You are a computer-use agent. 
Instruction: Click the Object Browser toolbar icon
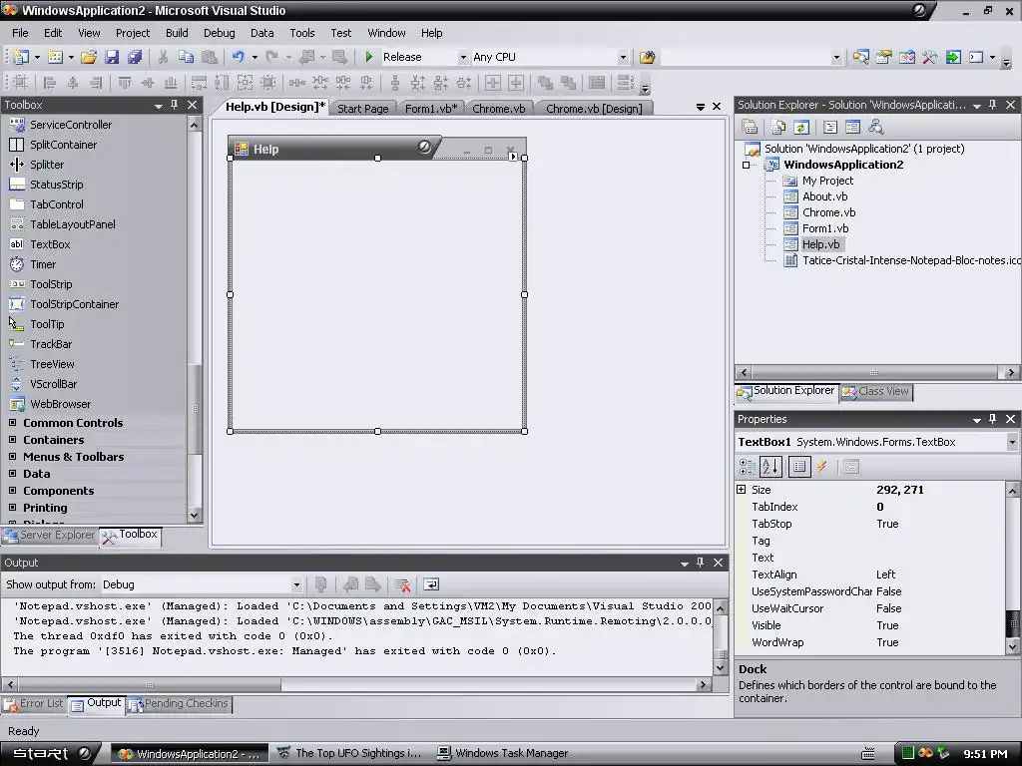tap(906, 57)
